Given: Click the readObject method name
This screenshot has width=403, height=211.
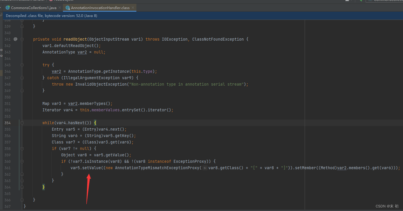Looking at the screenshot, I should 75,39.
